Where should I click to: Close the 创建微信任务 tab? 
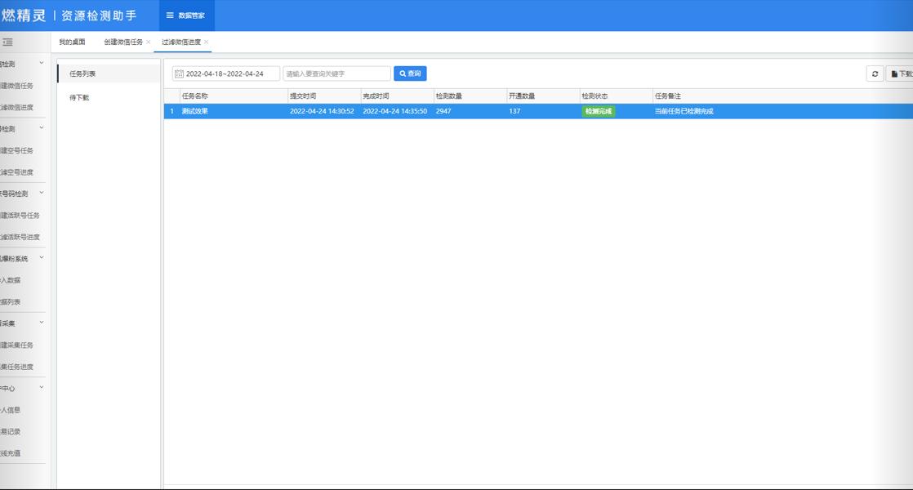coord(148,42)
